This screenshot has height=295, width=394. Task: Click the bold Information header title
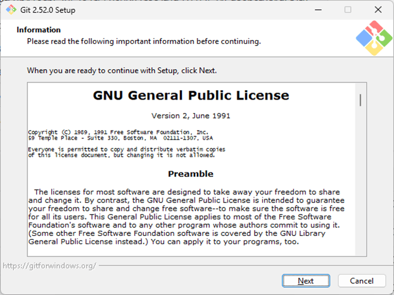click(39, 30)
